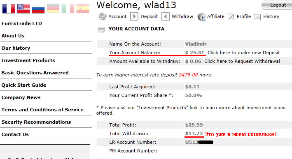The height and width of the screenshot is (159, 292).
Task: Switch language using the US flag
Action: click(x=23, y=8)
